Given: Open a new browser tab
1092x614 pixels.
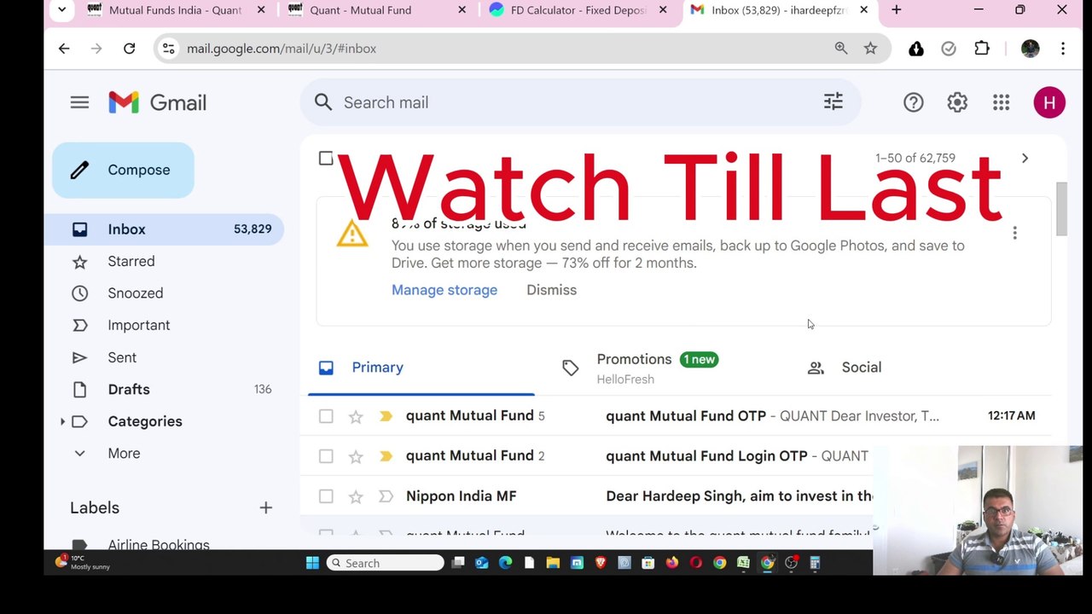Looking at the screenshot, I should coord(896,10).
